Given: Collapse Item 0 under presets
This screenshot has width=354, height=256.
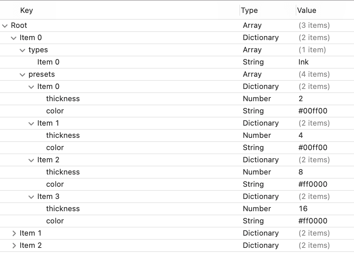Looking at the screenshot, I should click(x=31, y=87).
